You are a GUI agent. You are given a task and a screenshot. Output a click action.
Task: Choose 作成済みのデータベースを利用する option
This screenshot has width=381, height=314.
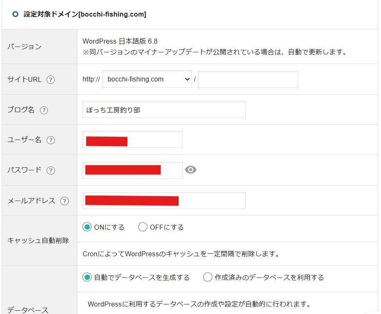(x=208, y=277)
